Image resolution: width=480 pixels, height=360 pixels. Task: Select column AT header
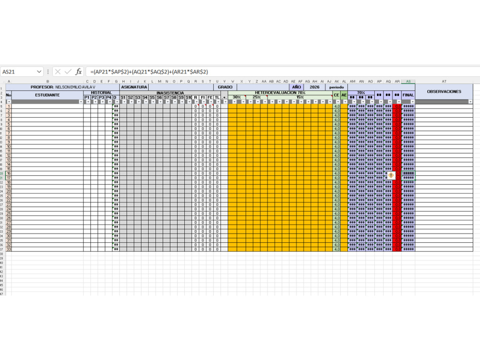coord(444,82)
